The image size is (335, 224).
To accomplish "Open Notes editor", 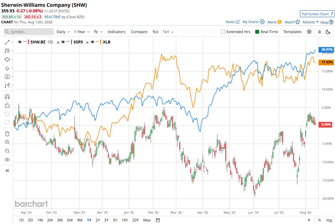I will (x=232, y=22).
